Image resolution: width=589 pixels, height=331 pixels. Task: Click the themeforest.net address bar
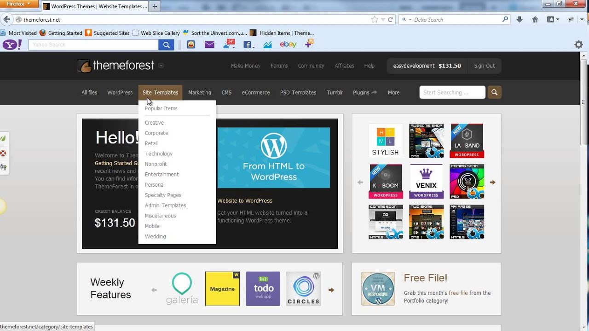(193, 20)
